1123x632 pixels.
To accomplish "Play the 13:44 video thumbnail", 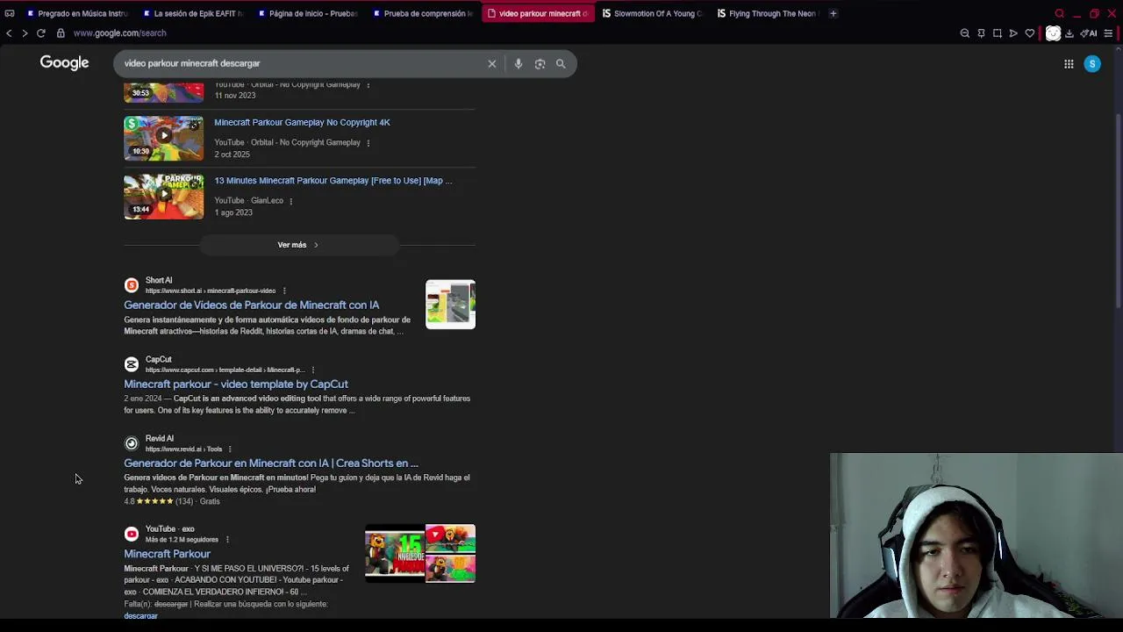I will point(163,196).
